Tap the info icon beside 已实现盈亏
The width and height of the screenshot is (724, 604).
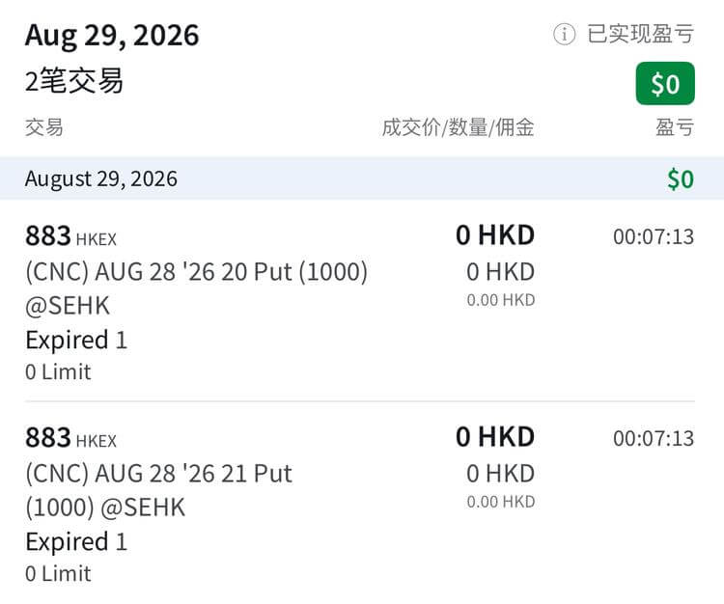[565, 34]
